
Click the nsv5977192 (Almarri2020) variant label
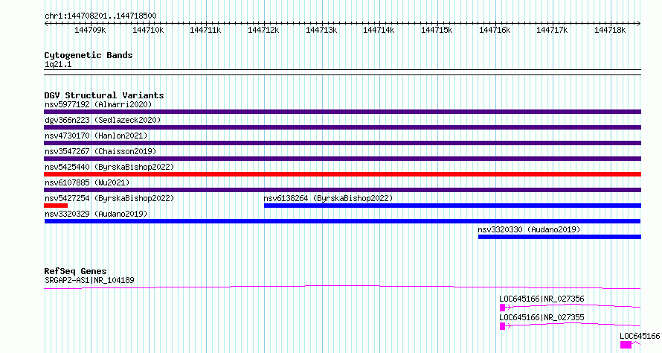[98, 104]
